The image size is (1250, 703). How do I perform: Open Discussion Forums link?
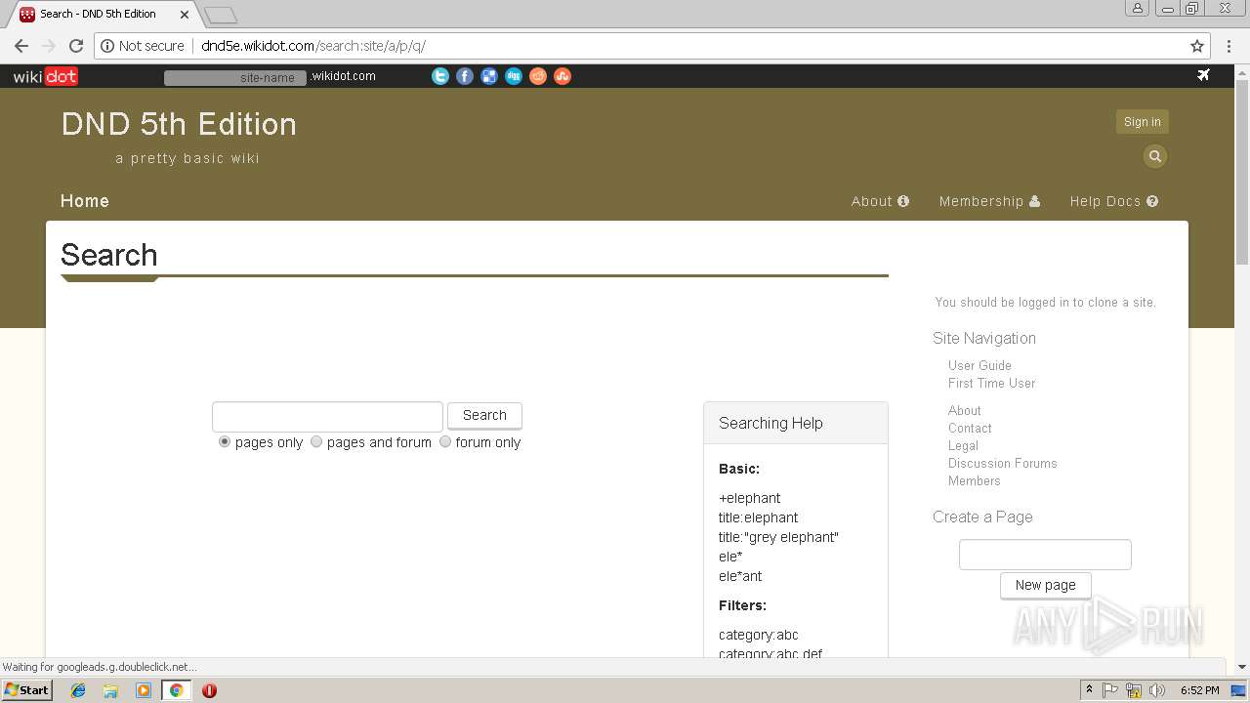pos(1002,463)
